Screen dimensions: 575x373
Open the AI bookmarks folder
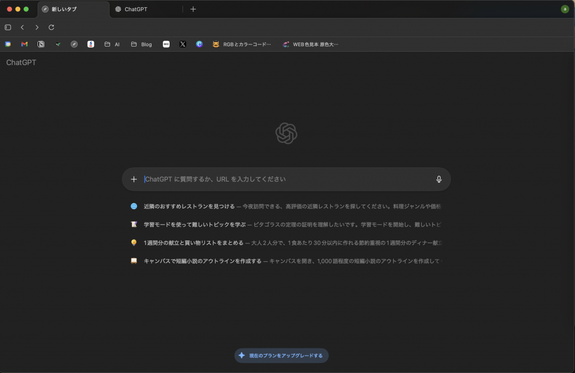point(113,44)
